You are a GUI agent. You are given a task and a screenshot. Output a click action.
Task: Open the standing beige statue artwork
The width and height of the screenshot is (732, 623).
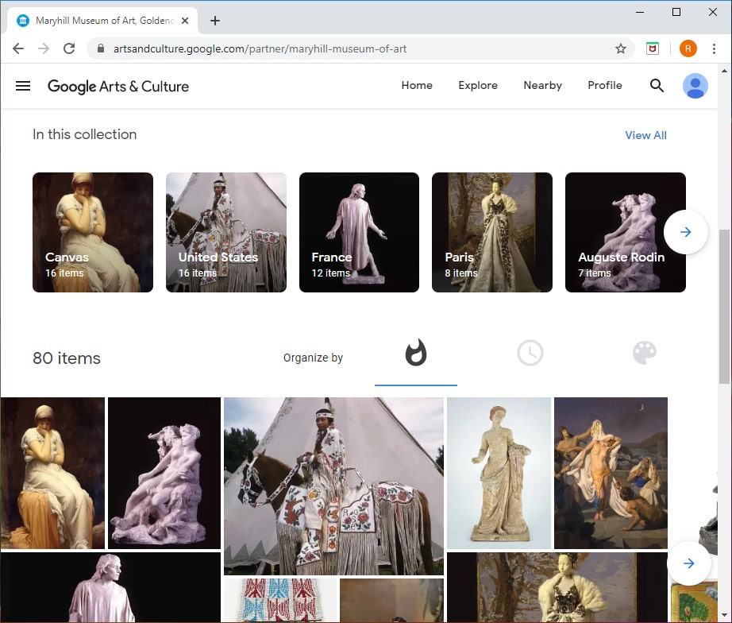(499, 473)
